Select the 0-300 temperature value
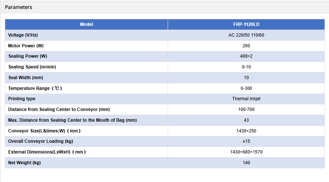 click(246, 88)
